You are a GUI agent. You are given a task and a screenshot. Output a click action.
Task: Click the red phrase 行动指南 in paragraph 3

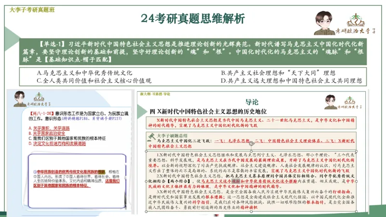(x=341, y=191)
